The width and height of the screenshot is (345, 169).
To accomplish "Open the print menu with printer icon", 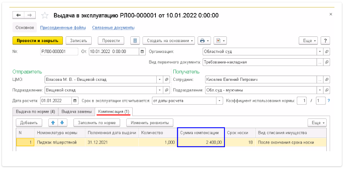I will (204, 41).
